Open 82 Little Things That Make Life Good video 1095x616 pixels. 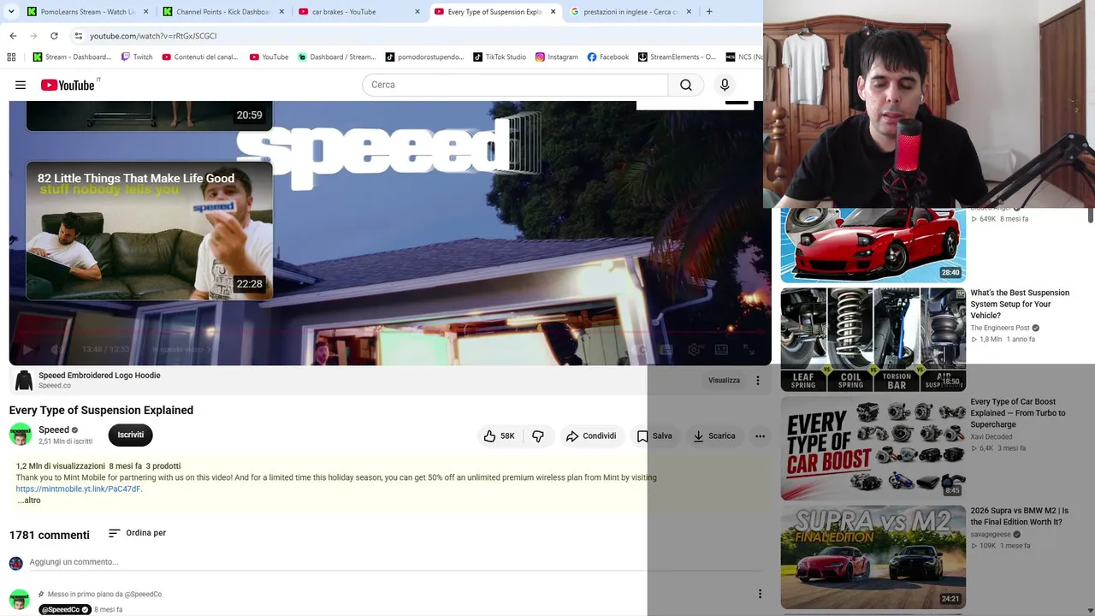tap(149, 231)
